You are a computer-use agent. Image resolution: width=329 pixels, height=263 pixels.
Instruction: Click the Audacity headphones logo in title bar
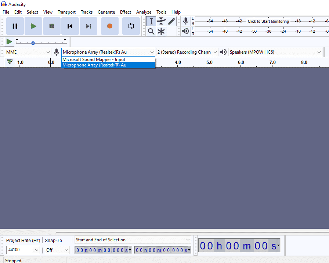tap(4, 4)
